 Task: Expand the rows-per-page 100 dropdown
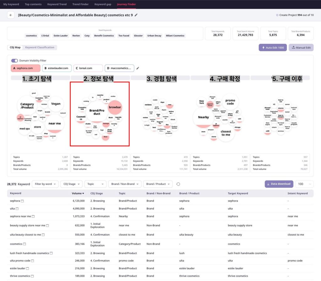coord(304,184)
